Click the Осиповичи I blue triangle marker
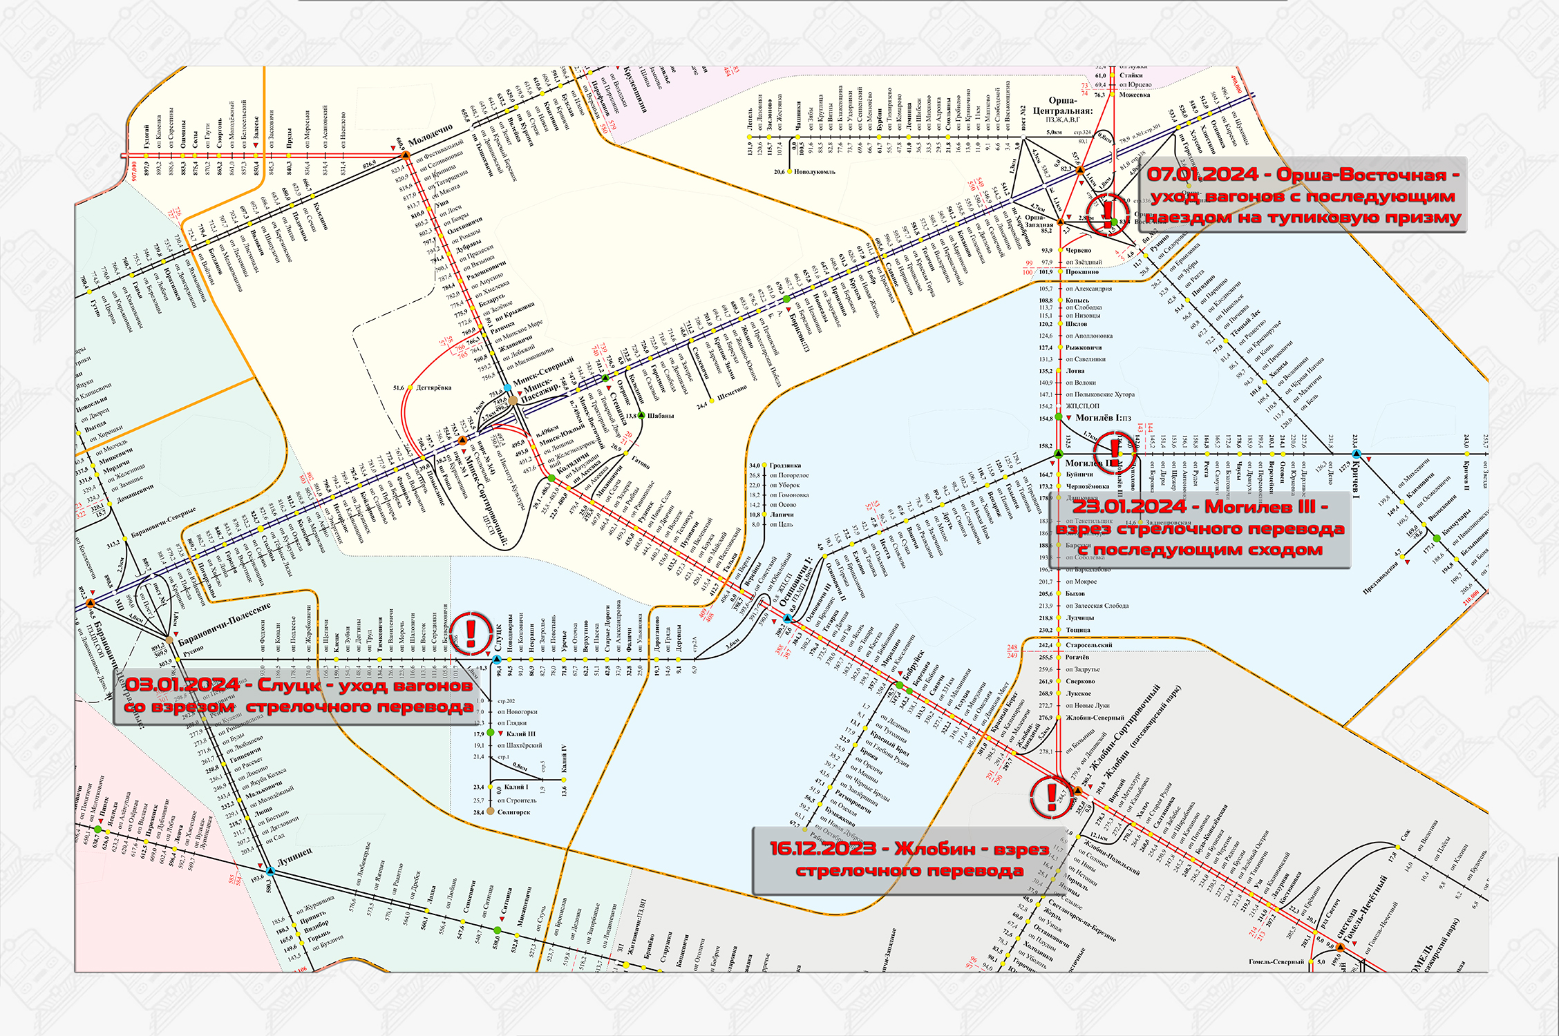This screenshot has height=1036, width=1559. pos(787,619)
